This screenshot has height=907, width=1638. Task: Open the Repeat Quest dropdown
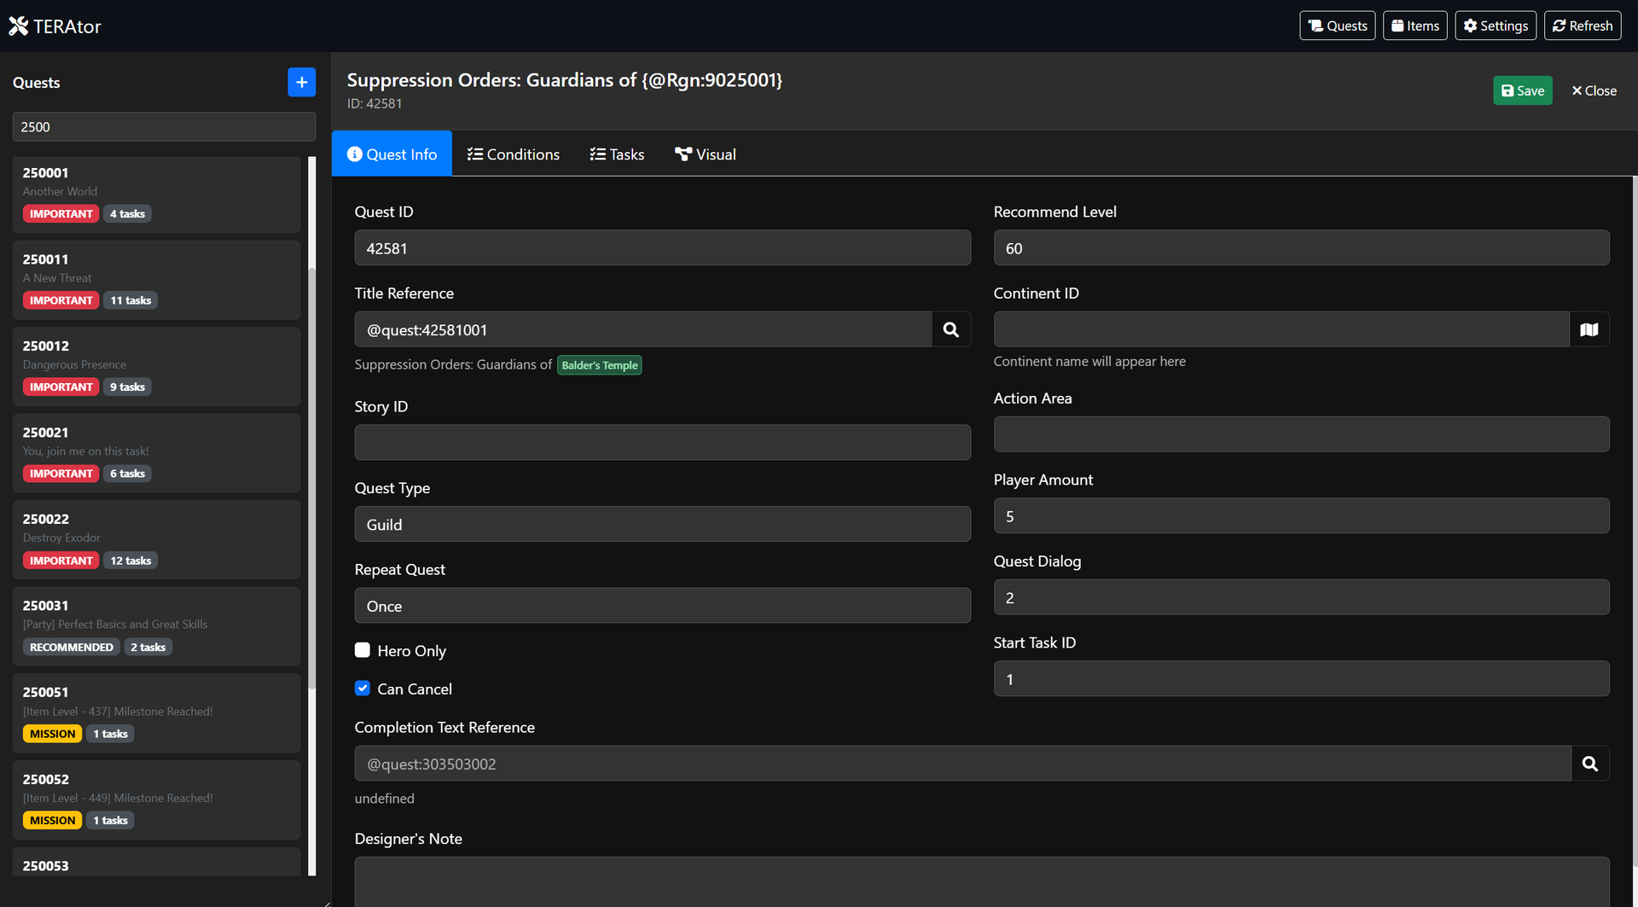point(662,606)
